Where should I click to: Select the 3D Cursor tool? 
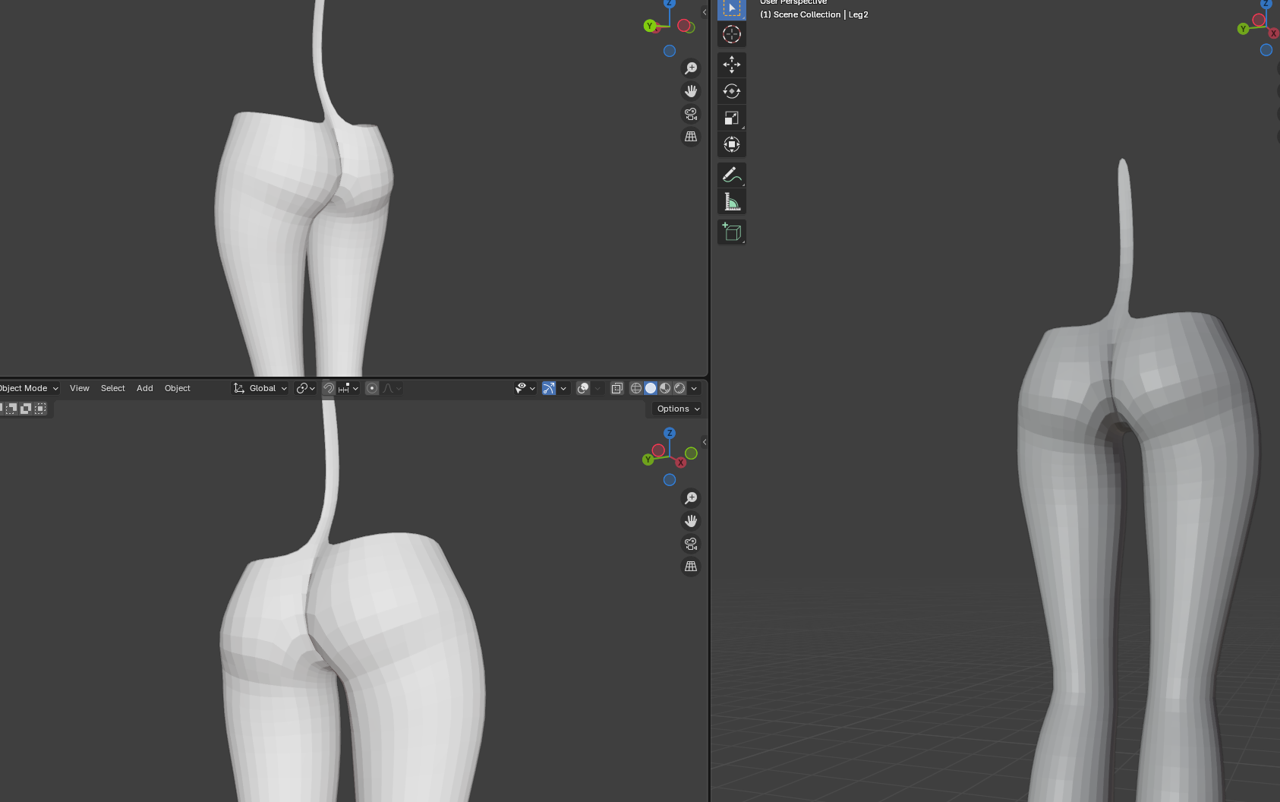(732, 34)
